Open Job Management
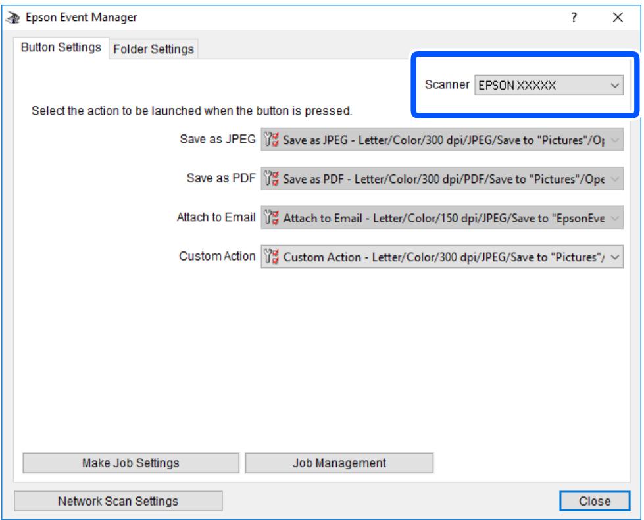644x520 pixels. coord(339,463)
